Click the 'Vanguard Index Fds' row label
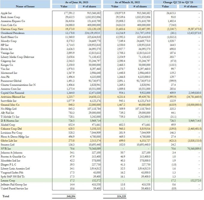 coord(12,172)
